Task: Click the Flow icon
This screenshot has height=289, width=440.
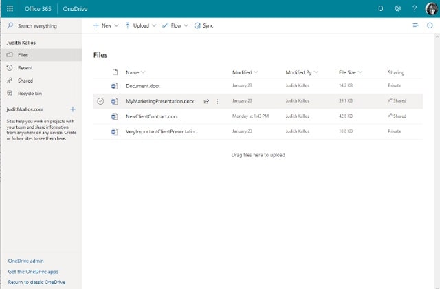Action: pos(165,25)
